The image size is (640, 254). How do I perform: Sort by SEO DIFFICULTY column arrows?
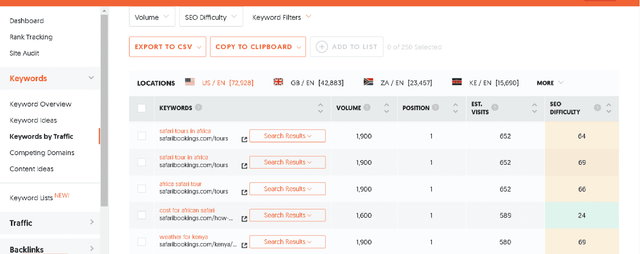coord(609,108)
